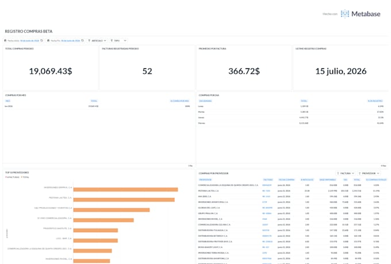Screen dimensions: 391x264
Task: Open invoice link for GRUPO PRALOM row
Action: point(267,213)
